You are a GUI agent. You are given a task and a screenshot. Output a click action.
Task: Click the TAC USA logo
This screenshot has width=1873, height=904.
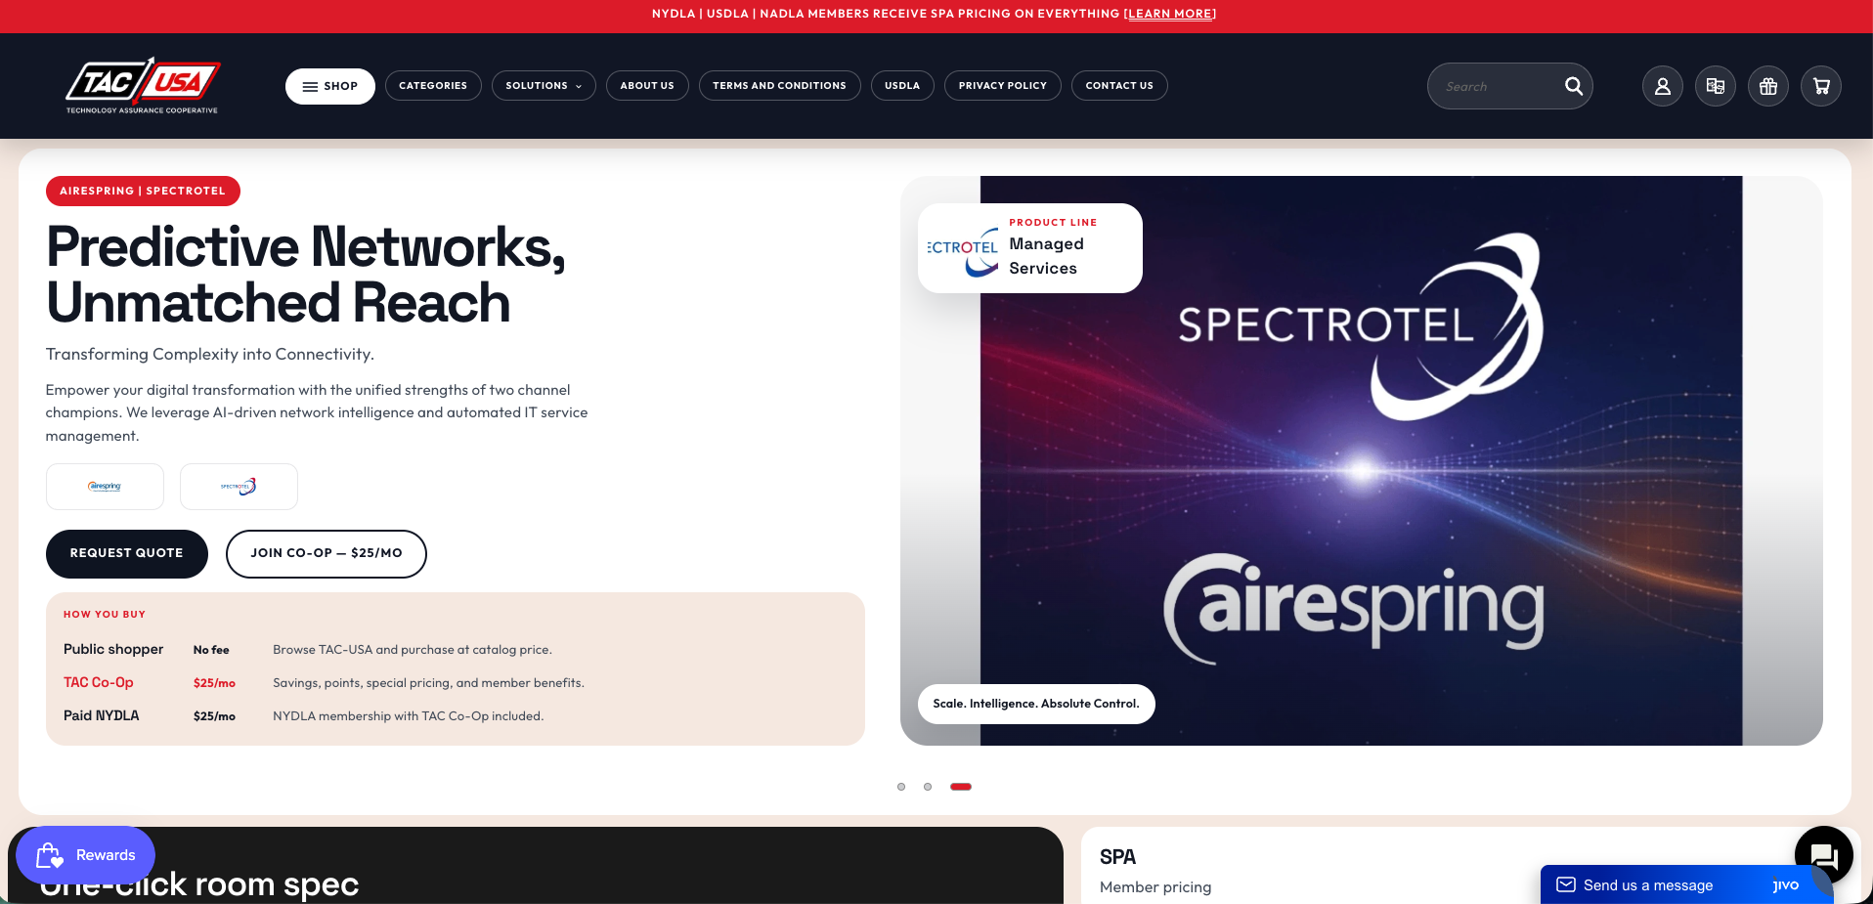[143, 86]
